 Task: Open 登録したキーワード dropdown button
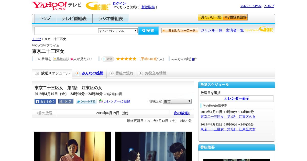[x=180, y=30]
